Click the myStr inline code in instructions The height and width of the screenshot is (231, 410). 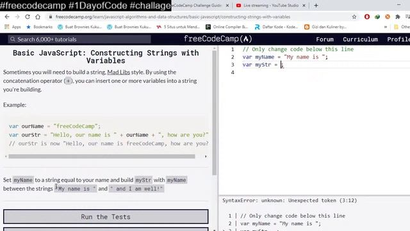(143, 180)
